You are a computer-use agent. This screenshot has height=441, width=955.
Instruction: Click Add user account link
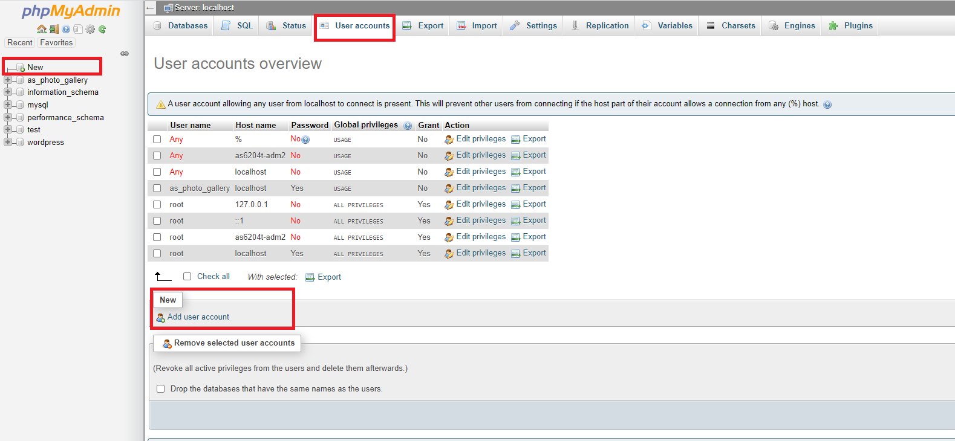pos(198,317)
